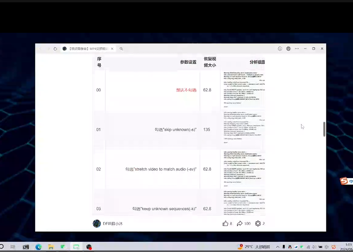Share the article using arrow icon

(x=240, y=223)
